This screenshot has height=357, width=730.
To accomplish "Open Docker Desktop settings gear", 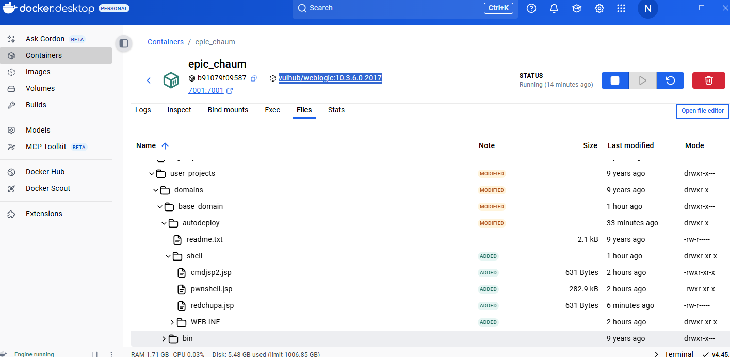I will [x=599, y=8].
